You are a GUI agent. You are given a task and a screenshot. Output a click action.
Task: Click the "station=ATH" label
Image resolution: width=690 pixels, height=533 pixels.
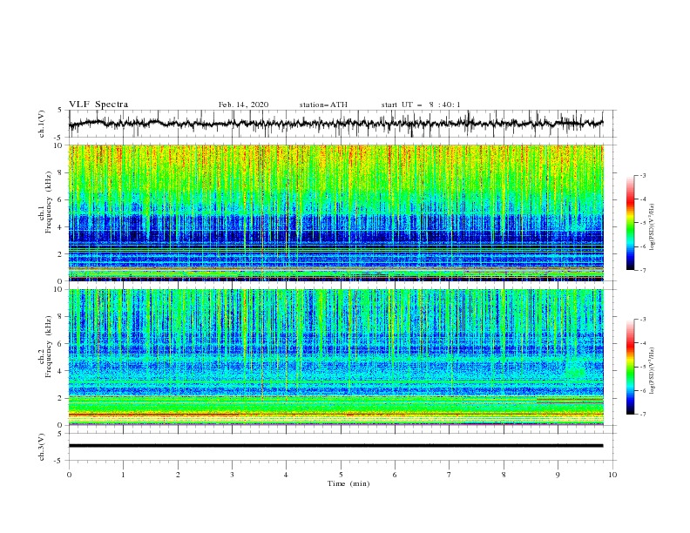323,105
